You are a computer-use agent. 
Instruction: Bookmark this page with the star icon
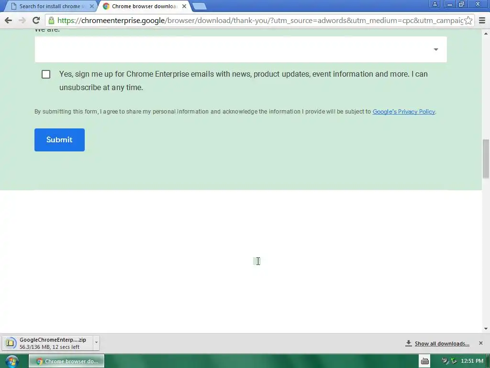(468, 21)
